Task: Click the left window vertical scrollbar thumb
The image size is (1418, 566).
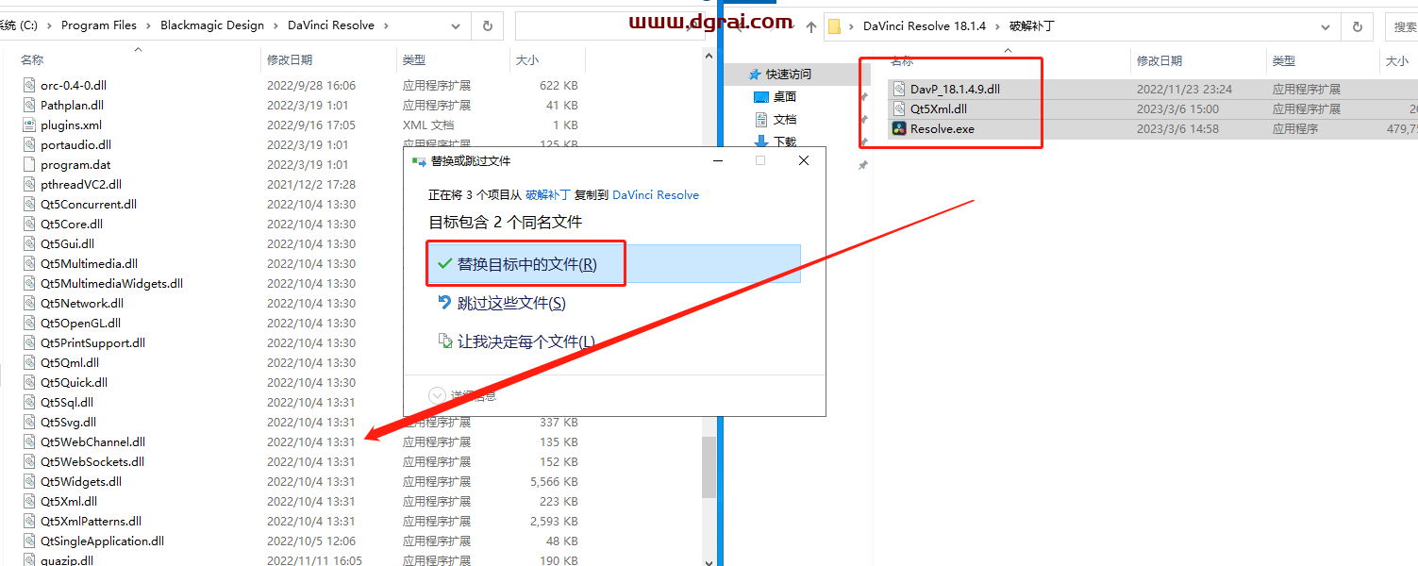Action: [709, 467]
